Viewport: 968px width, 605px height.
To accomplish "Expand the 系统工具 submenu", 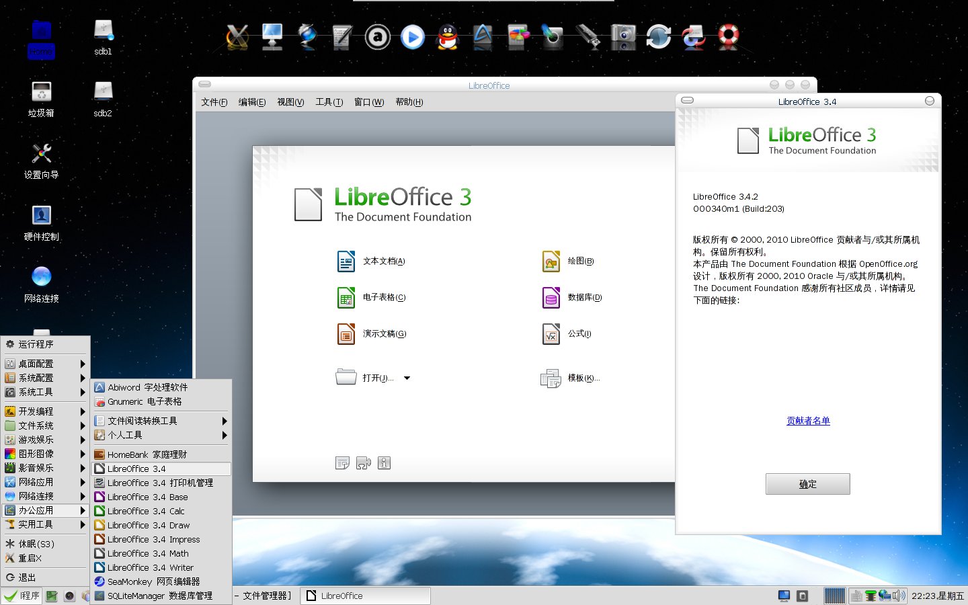I will [x=46, y=392].
